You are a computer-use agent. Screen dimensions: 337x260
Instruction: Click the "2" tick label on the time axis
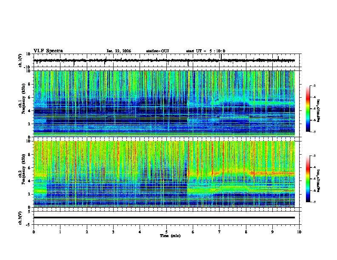pyautogui.click(x=87, y=232)
